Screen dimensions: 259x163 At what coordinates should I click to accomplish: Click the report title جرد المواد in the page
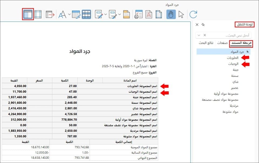[80, 51]
